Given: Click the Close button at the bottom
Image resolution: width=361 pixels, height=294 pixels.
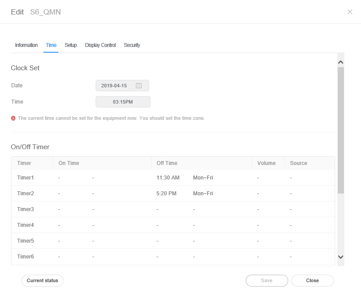Looking at the screenshot, I should pyautogui.click(x=312, y=280).
